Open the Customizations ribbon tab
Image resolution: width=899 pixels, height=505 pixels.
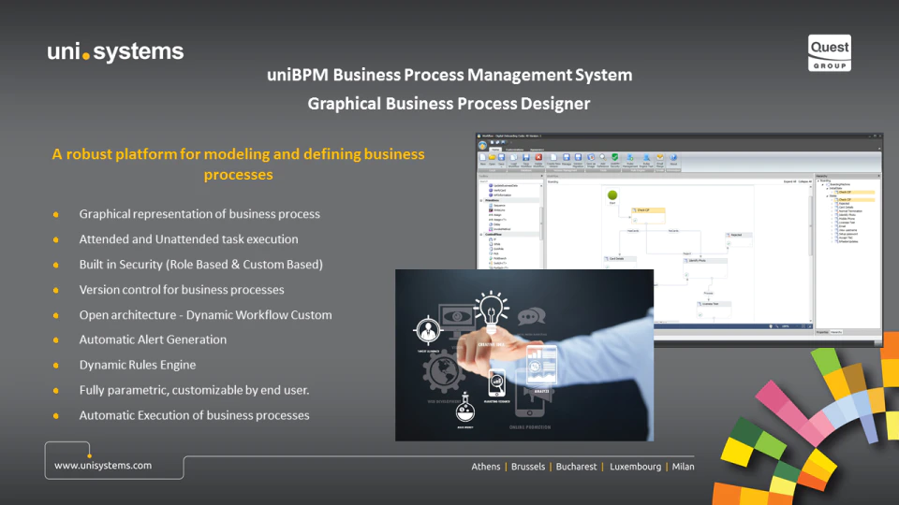514,150
